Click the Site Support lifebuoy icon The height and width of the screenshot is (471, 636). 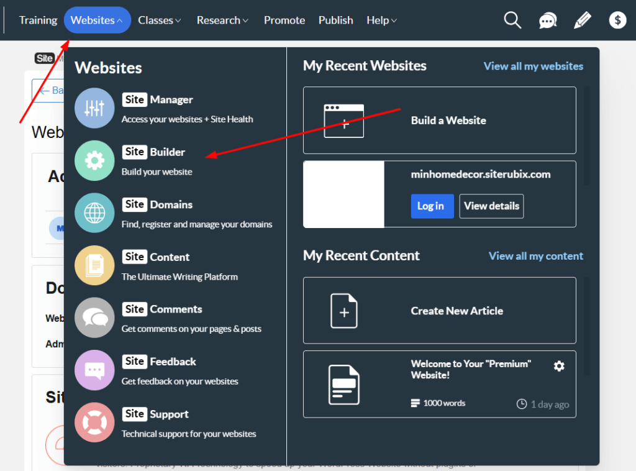(x=94, y=423)
